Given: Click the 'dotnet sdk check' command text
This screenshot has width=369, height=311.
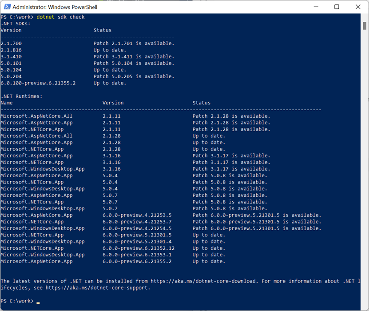Looking at the screenshot, I should 60,17.
